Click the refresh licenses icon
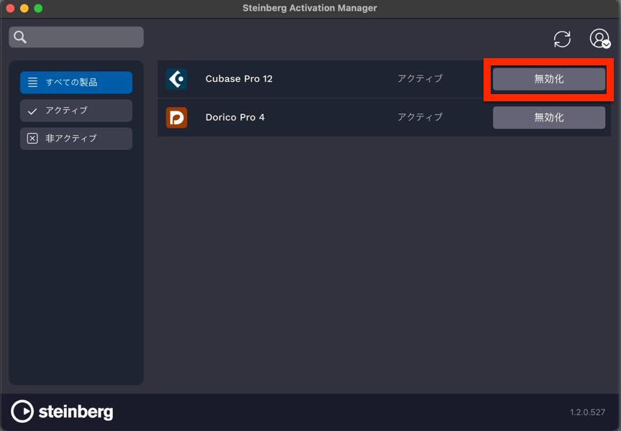The height and width of the screenshot is (431, 621). 562,39
